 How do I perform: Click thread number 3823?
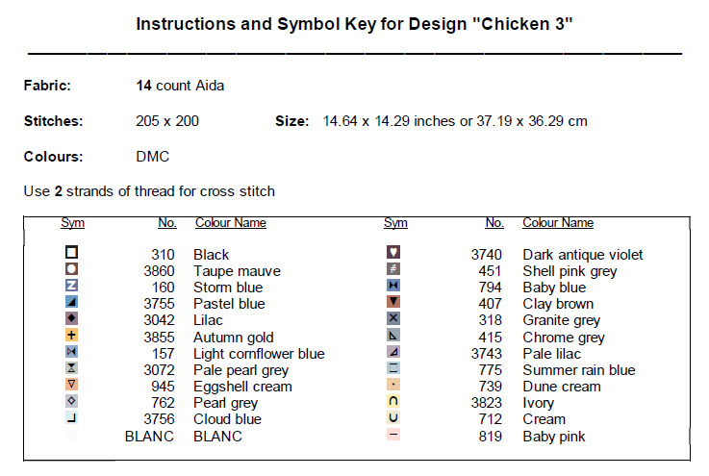point(487,403)
